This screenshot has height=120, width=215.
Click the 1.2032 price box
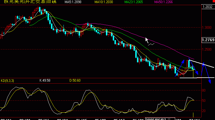click(x=208, y=7)
